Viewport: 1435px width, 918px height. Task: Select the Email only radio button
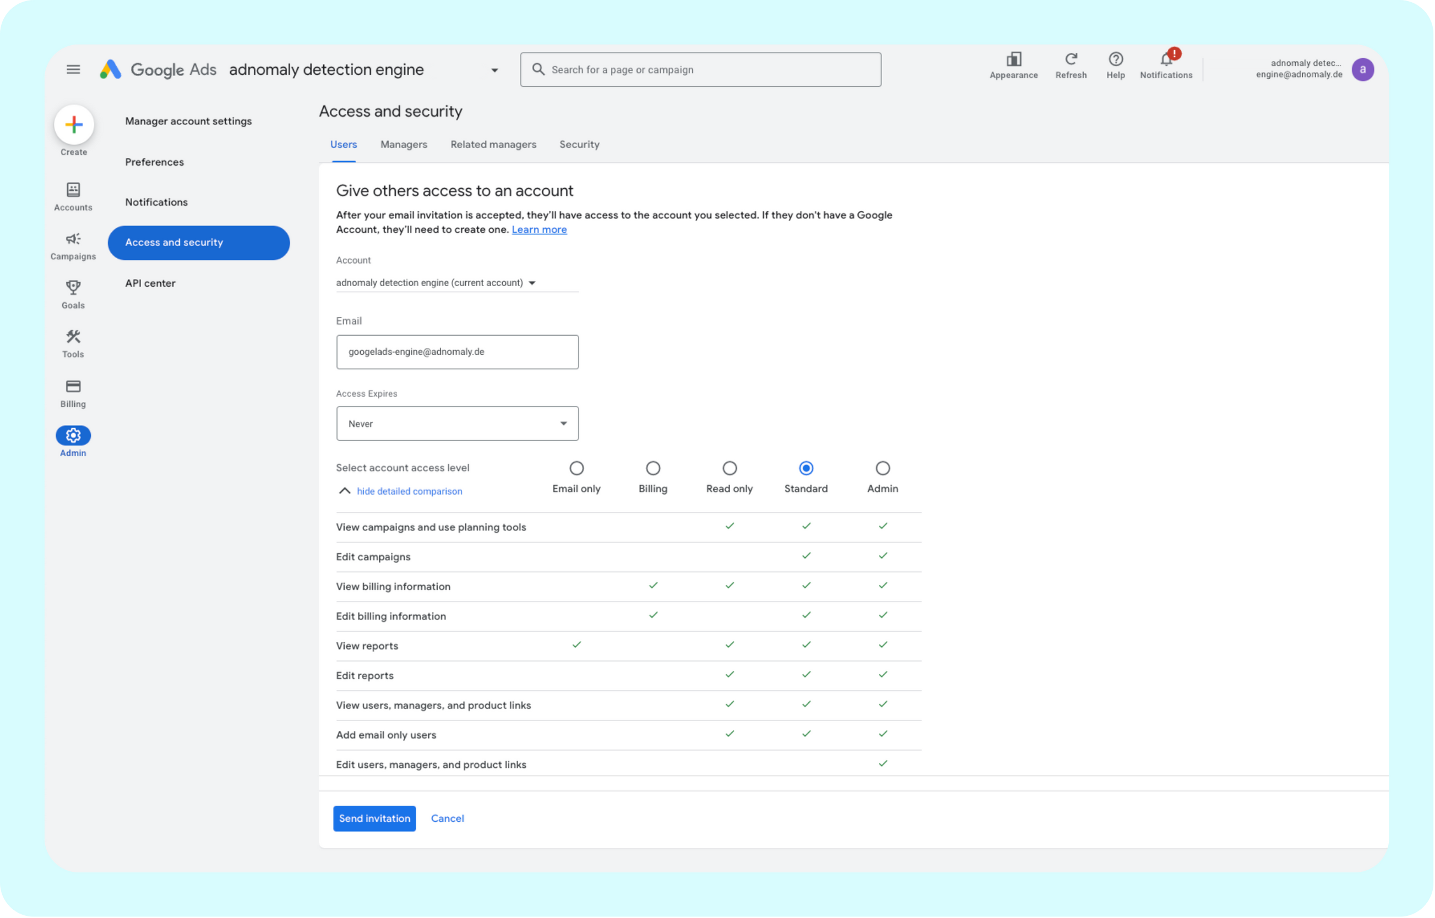(576, 468)
